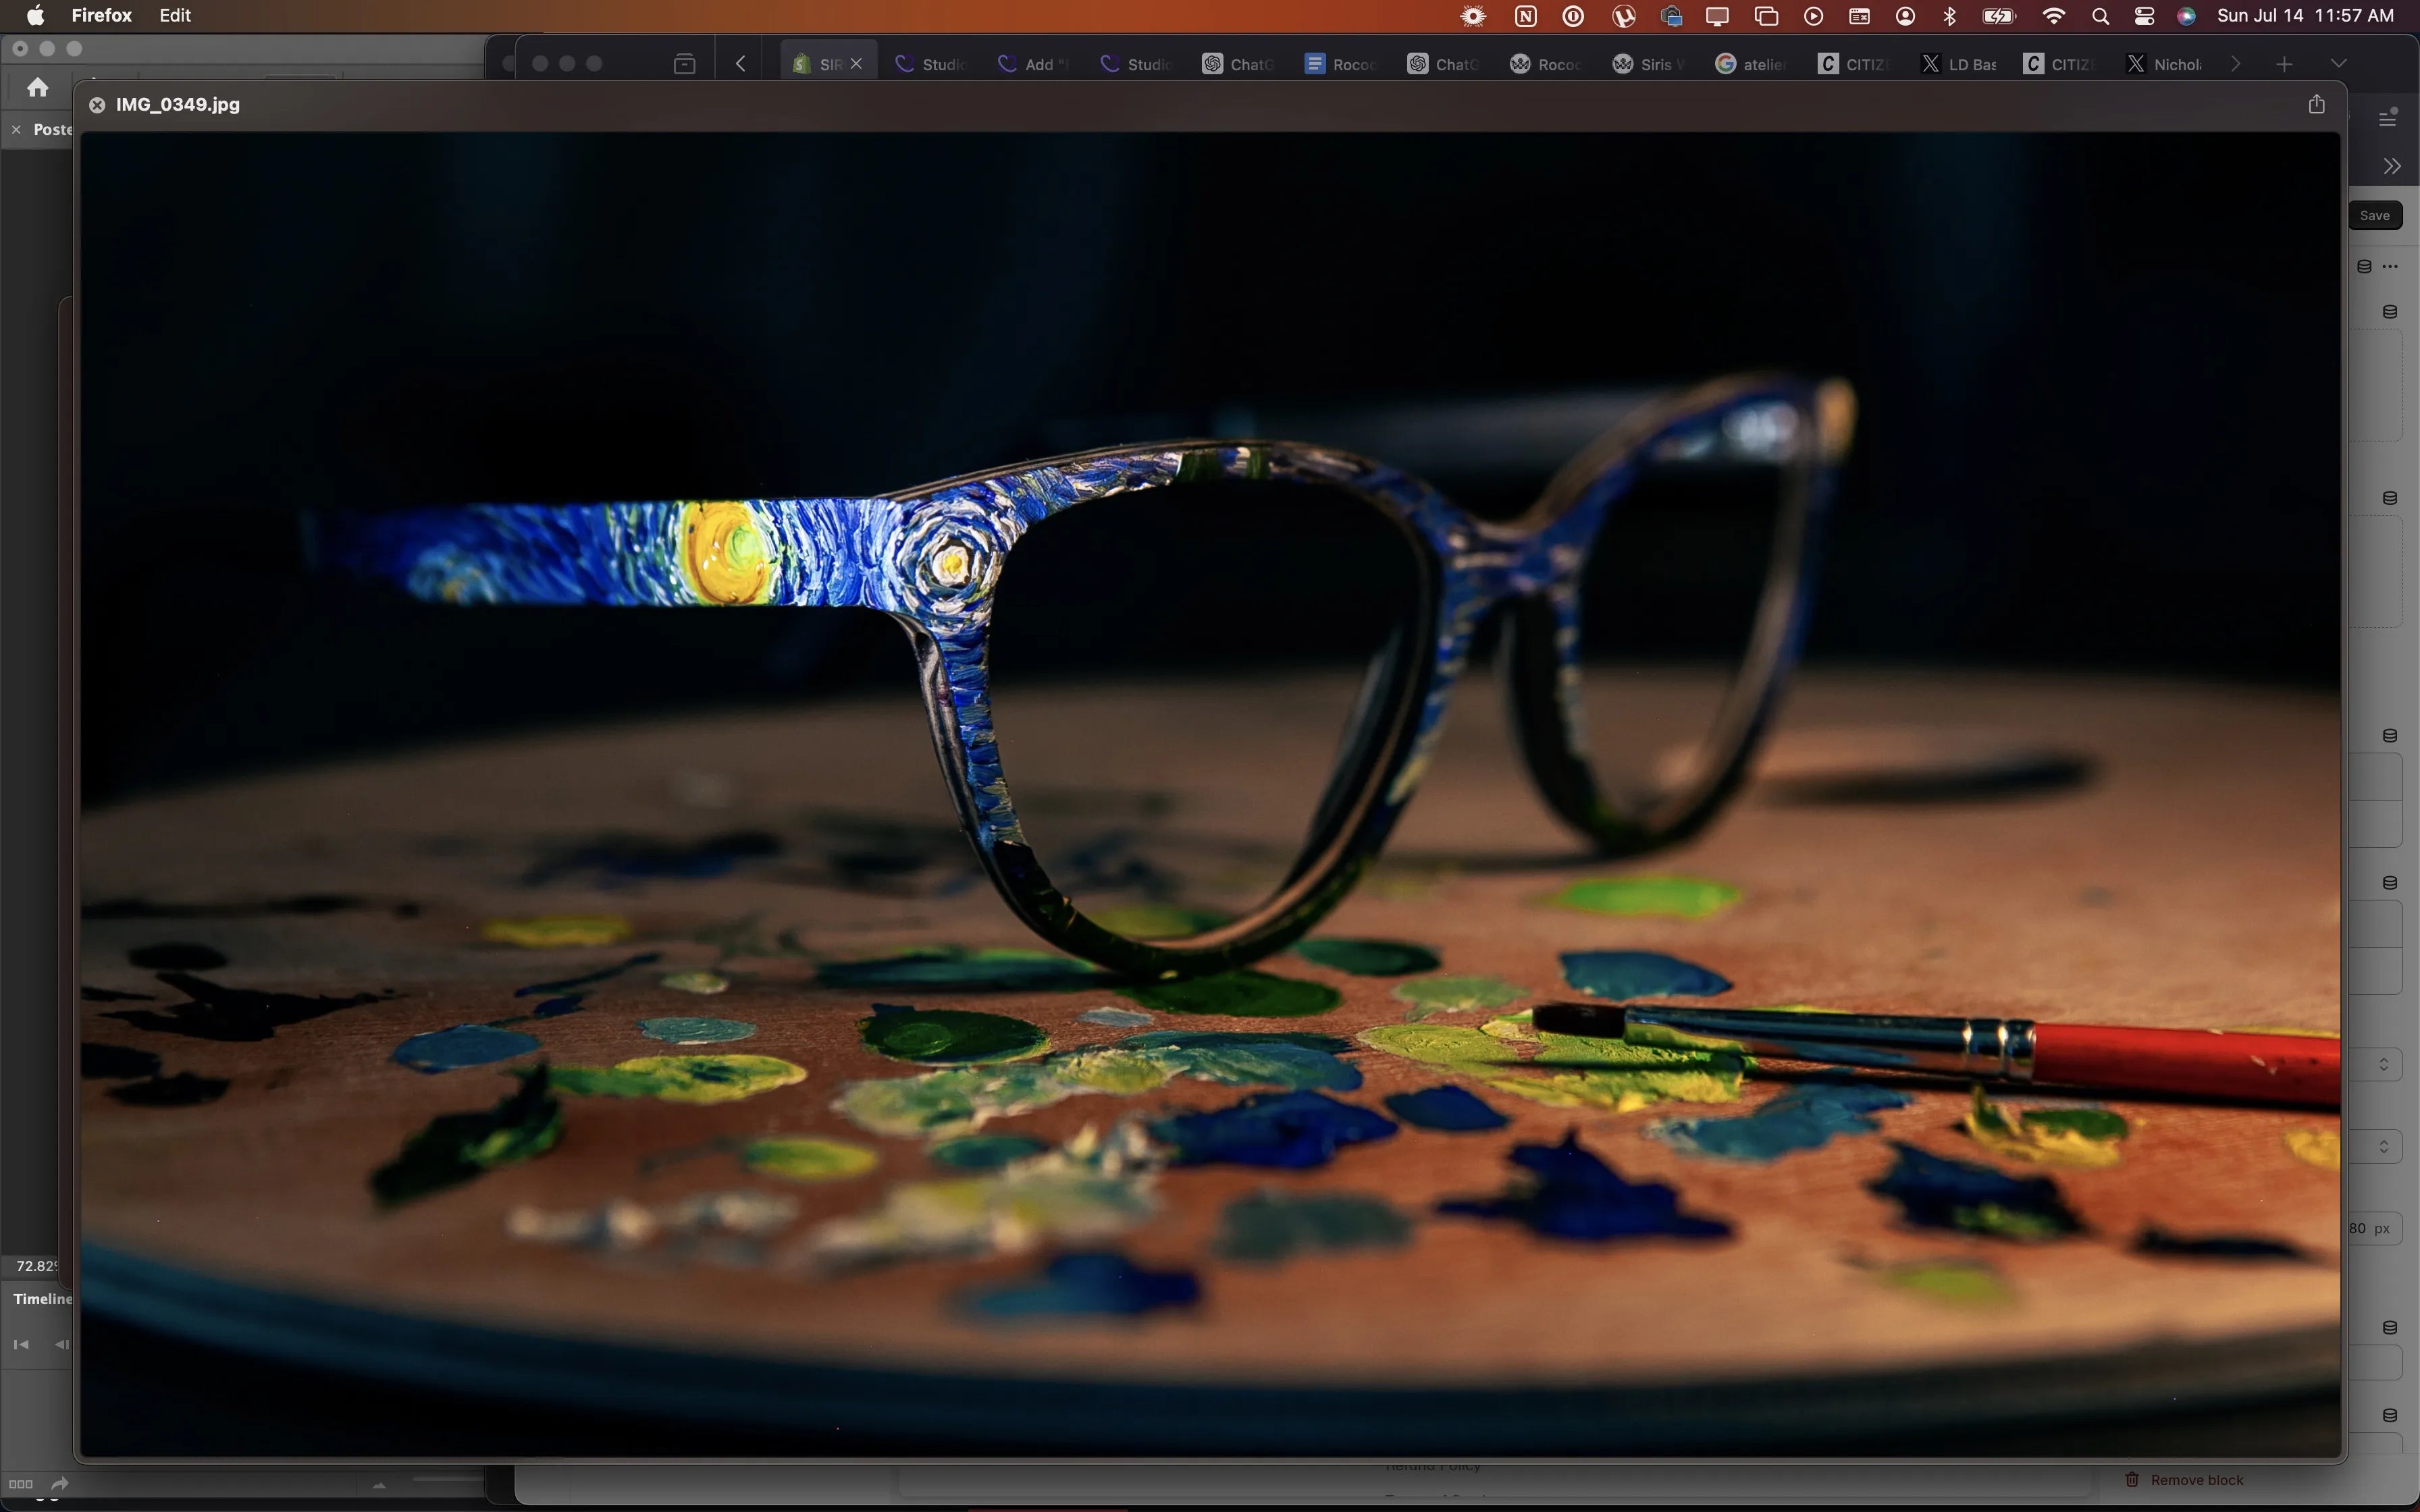This screenshot has width=2420, height=1512.
Task: Switch to the Google Docs Rococo tab
Action: pos(1341,64)
